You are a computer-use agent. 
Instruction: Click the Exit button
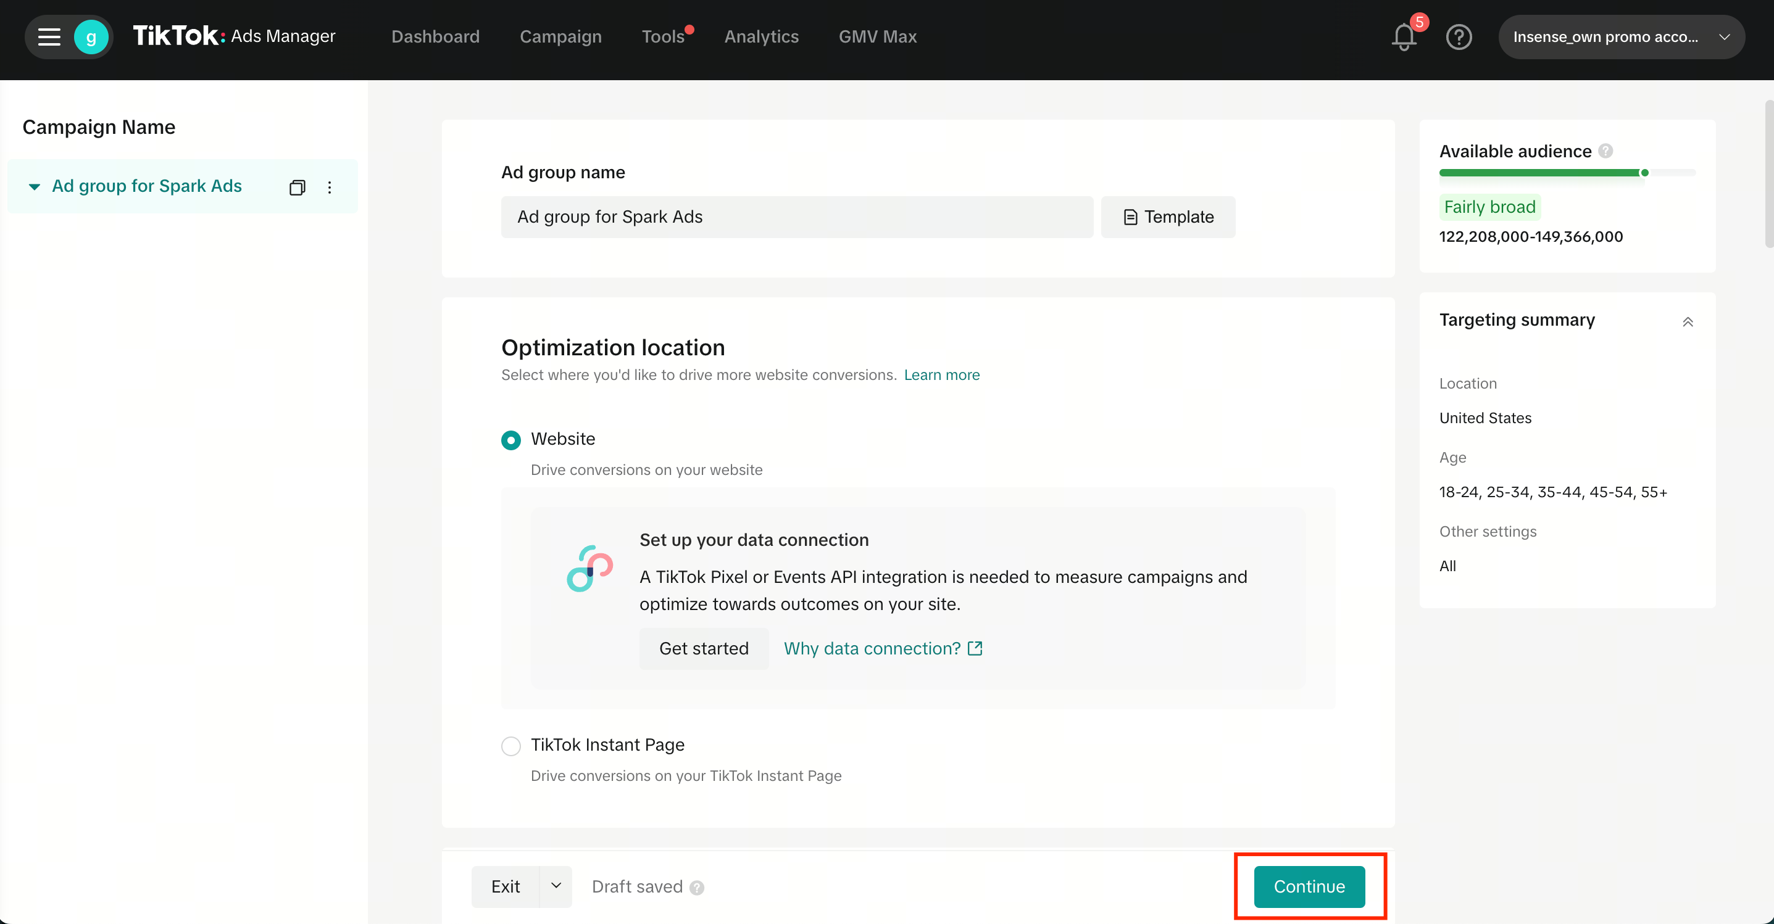pos(506,886)
